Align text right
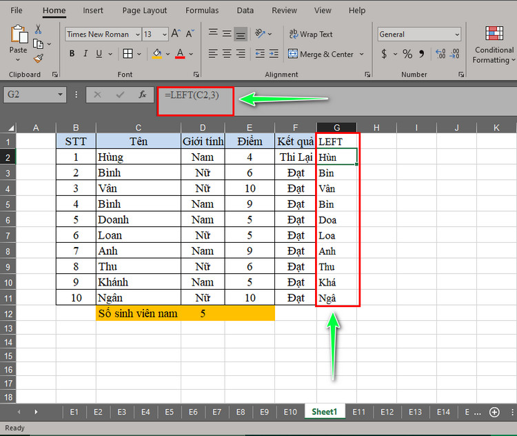 tap(241, 54)
